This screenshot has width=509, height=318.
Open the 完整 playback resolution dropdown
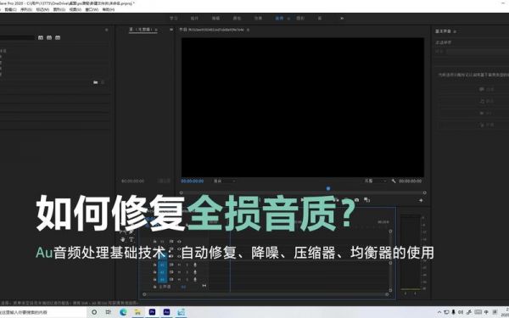[x=375, y=181]
